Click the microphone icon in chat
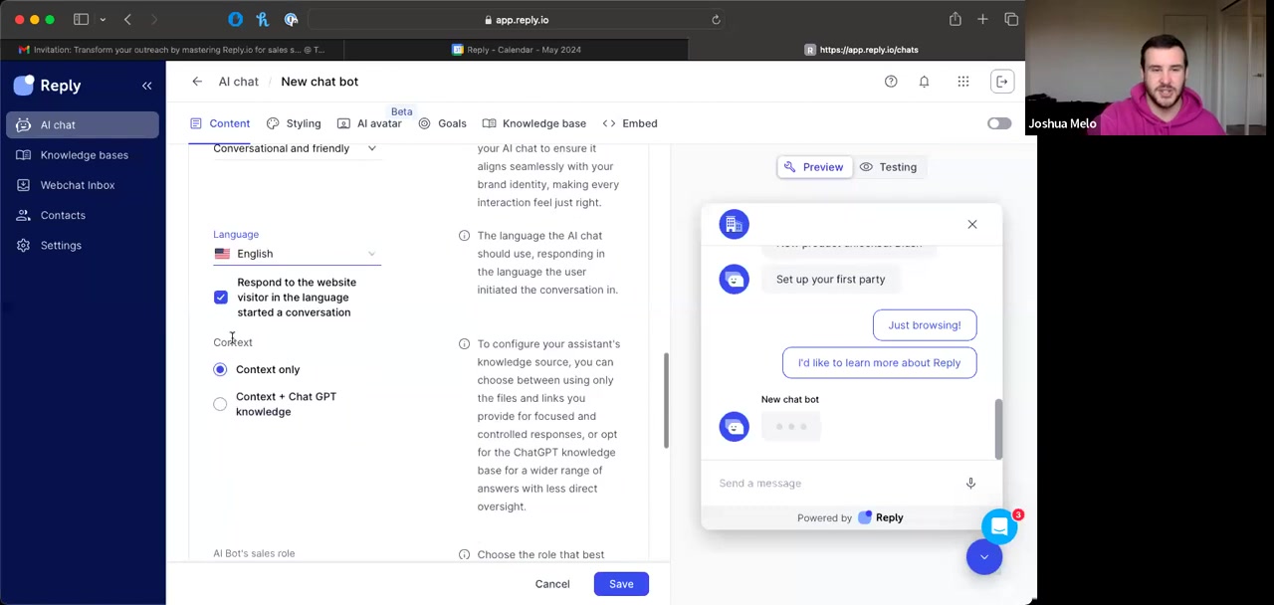The image size is (1274, 605). tap(970, 484)
